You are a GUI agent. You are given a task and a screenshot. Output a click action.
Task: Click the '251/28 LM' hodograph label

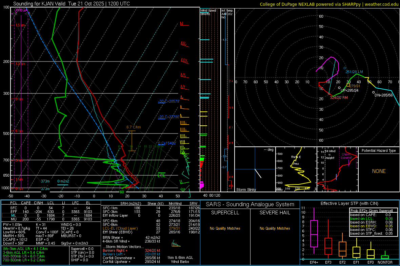tap(354, 72)
